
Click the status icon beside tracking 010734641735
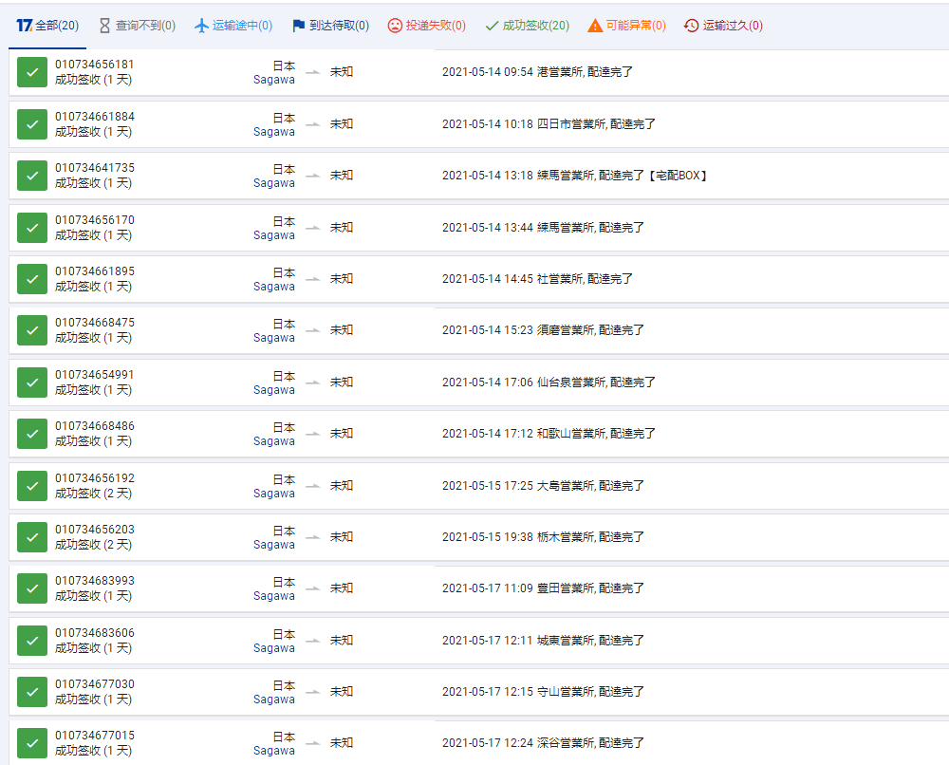tap(32, 176)
